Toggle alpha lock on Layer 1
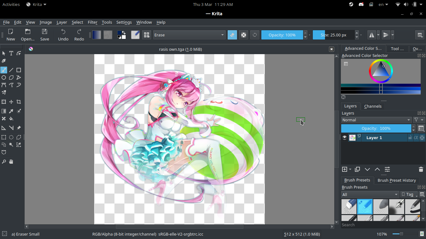 click(422, 138)
